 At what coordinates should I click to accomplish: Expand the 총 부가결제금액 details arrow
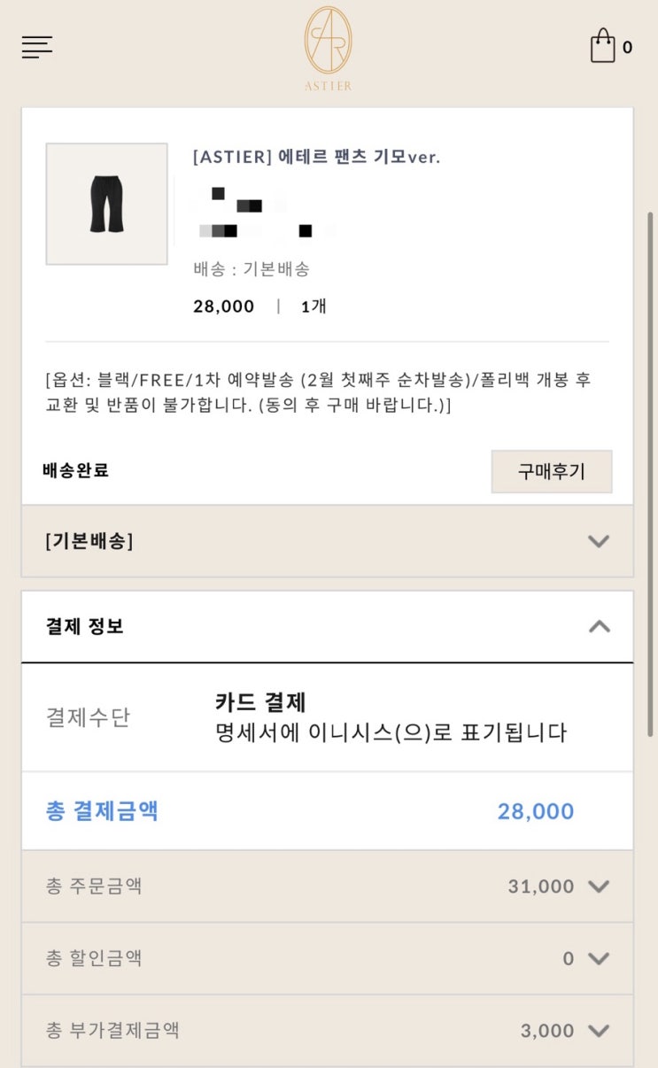point(600,1030)
